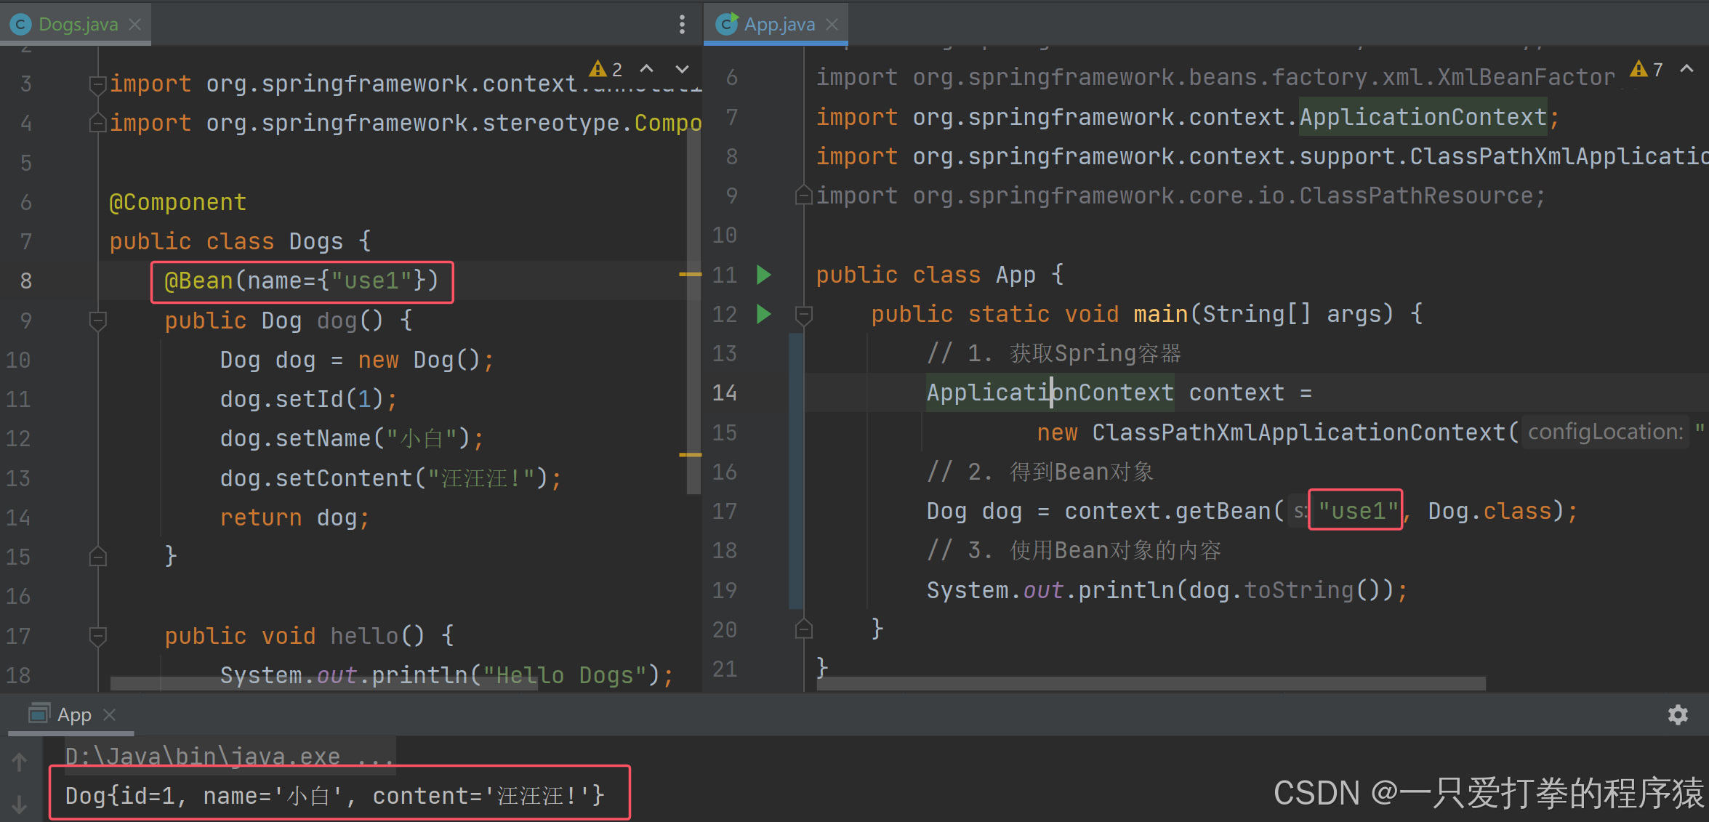Click the @Bean(name={"use1"}) annotation

302,281
